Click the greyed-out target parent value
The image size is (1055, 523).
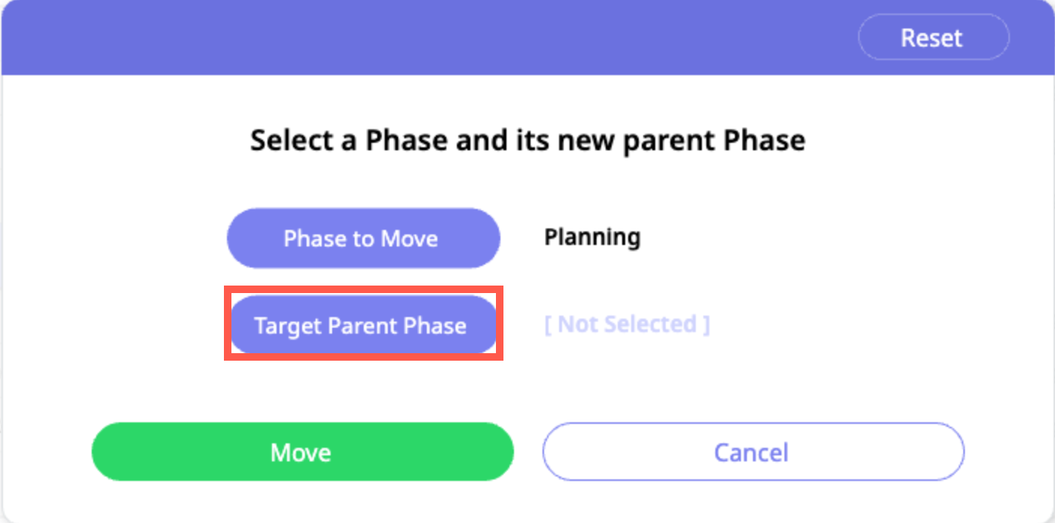tap(627, 325)
